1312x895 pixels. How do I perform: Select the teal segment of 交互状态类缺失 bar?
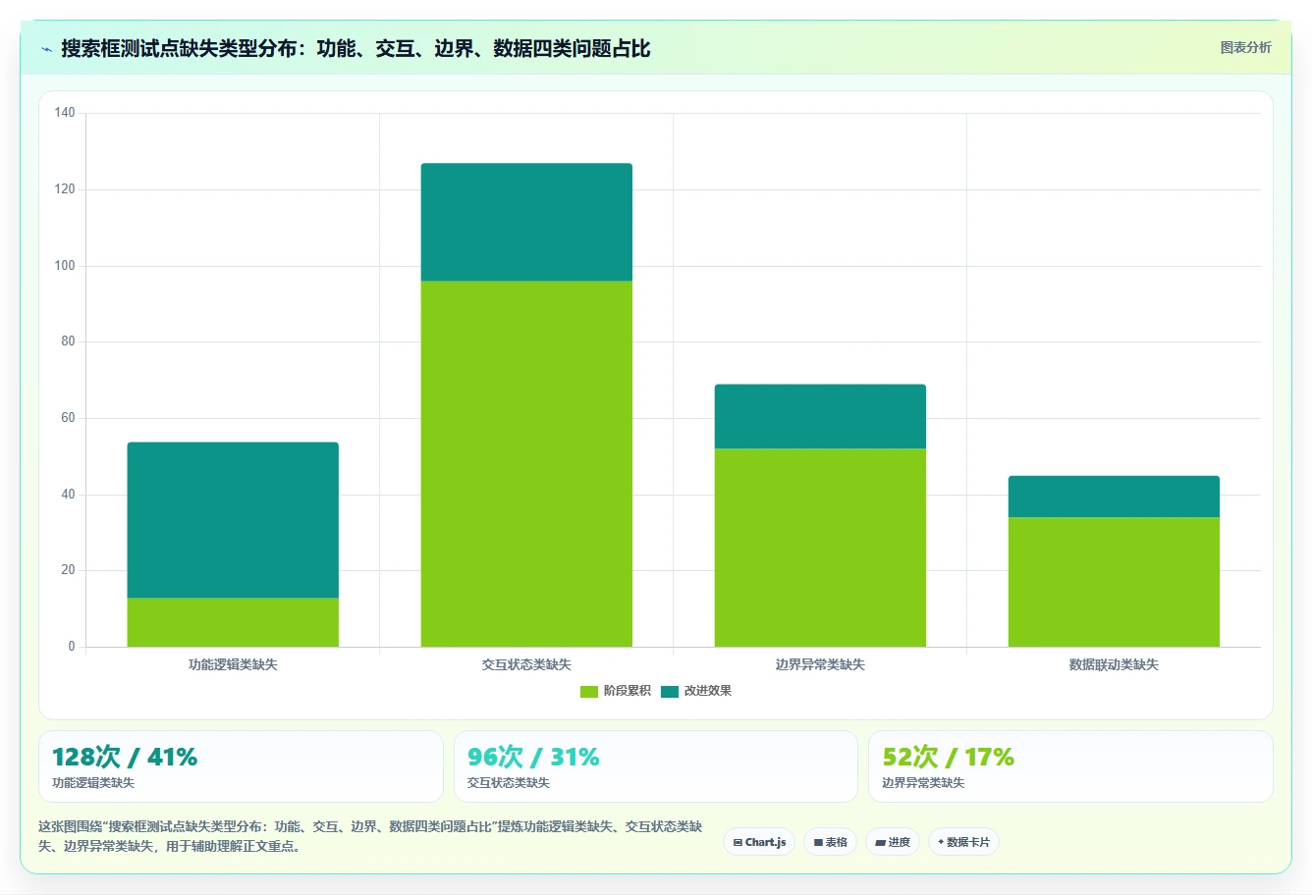coord(526,223)
